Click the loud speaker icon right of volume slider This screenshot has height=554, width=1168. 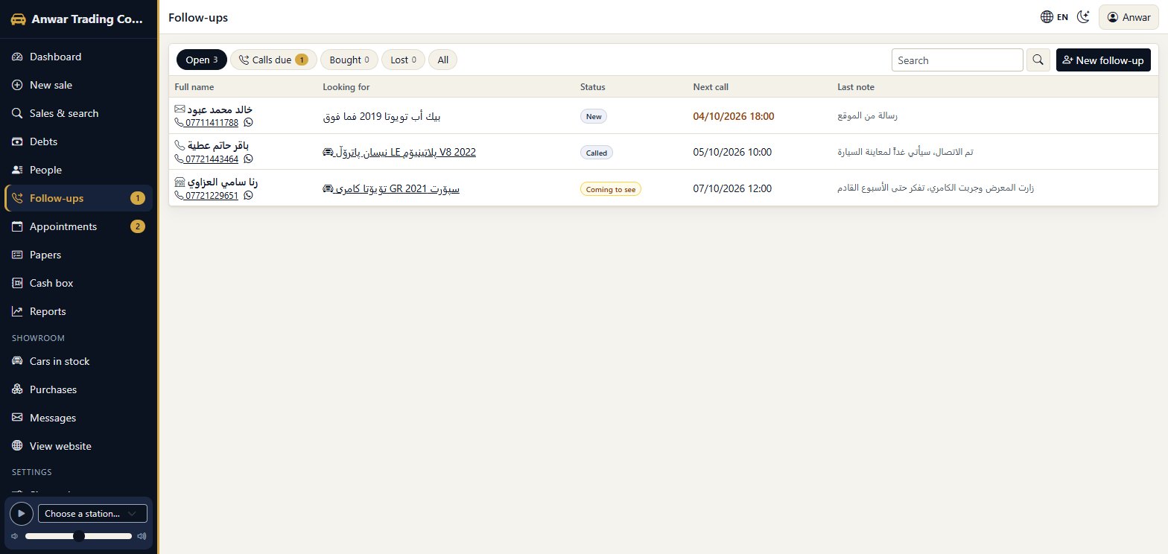[142, 536]
